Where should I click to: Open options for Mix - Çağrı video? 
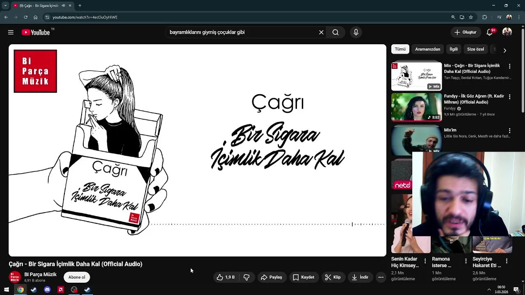tap(509, 66)
